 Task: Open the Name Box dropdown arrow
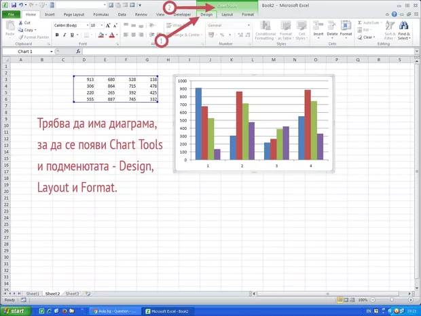[52, 52]
